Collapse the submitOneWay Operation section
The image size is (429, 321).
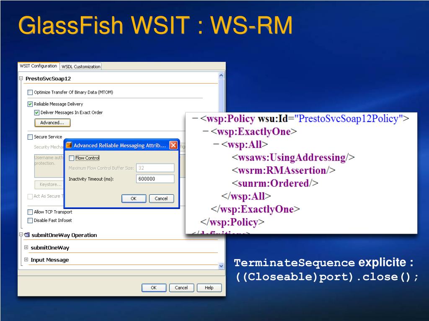(x=21, y=234)
